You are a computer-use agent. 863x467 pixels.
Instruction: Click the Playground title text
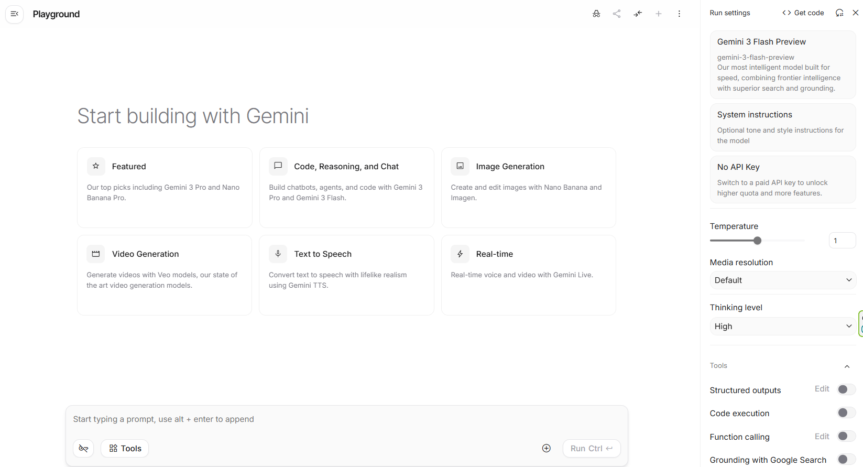[56, 14]
